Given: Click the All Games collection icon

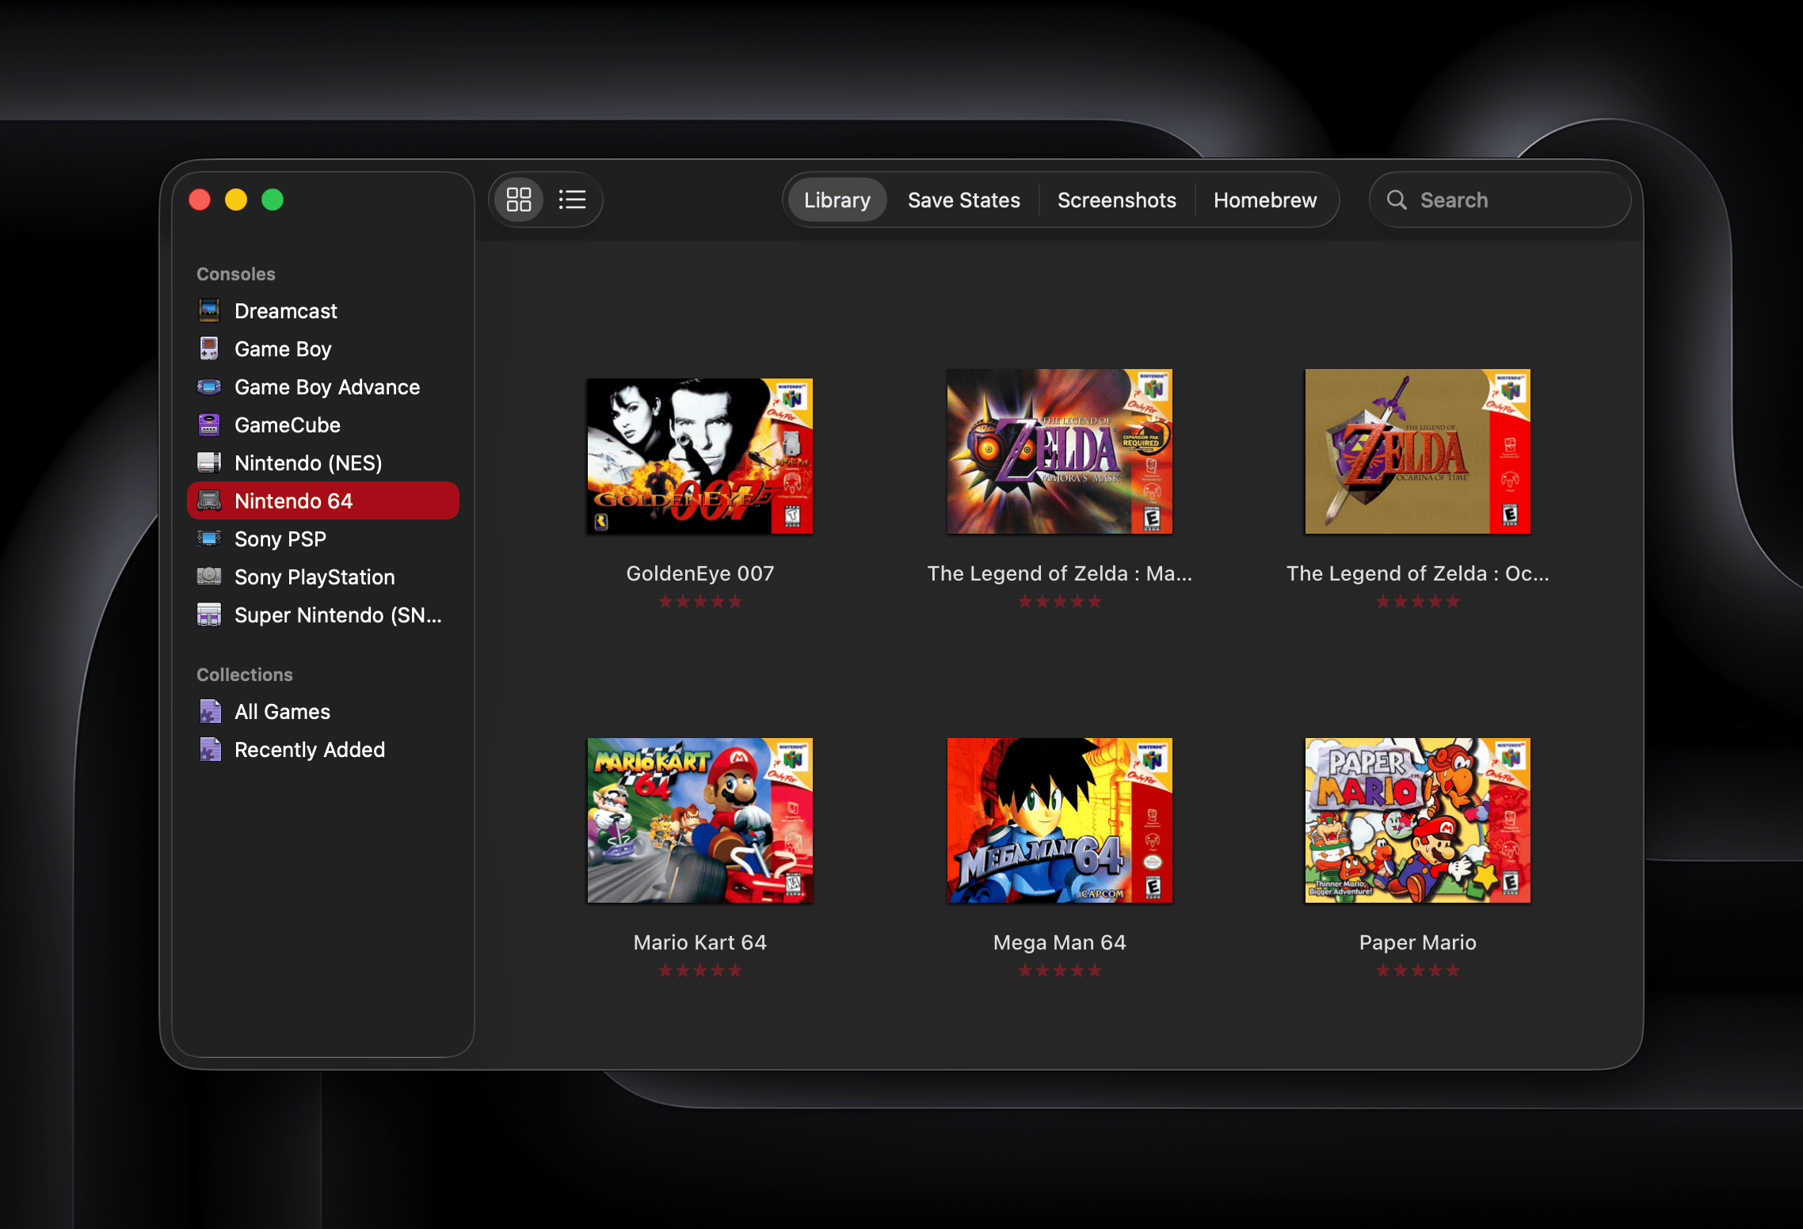Looking at the screenshot, I should click(210, 711).
